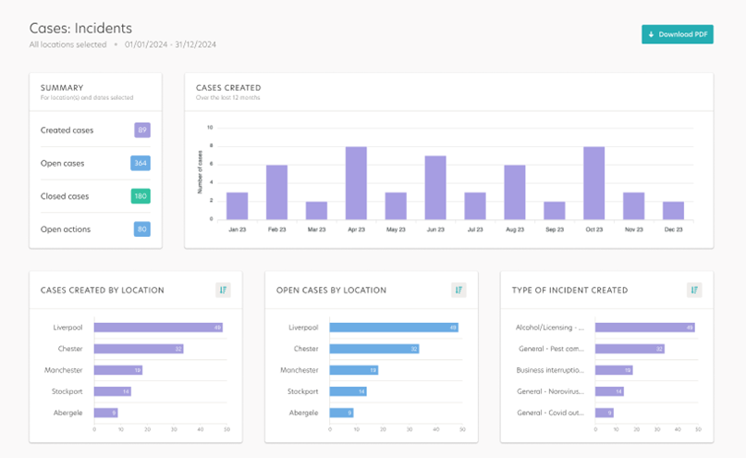Screen dimensions: 746x458
Task: Click the Nov 23 bar in Cases Created
Action: coord(634,205)
